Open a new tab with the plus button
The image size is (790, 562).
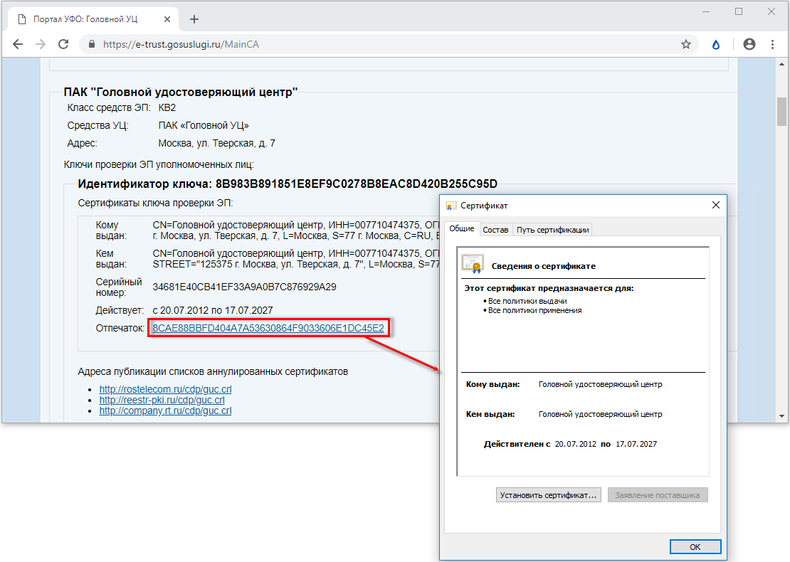coord(194,19)
